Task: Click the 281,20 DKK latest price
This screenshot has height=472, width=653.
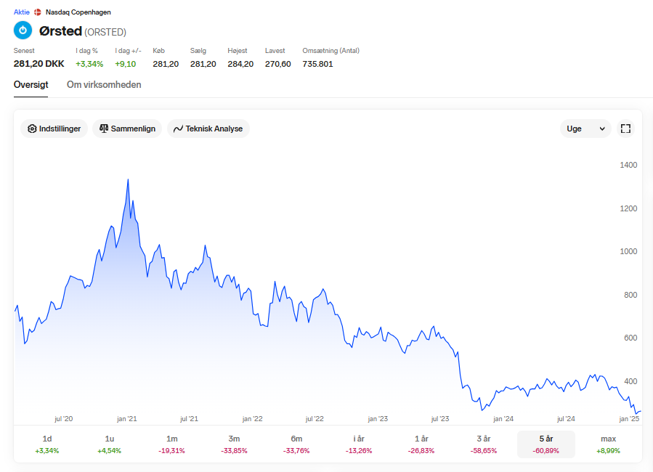Action: click(38, 64)
